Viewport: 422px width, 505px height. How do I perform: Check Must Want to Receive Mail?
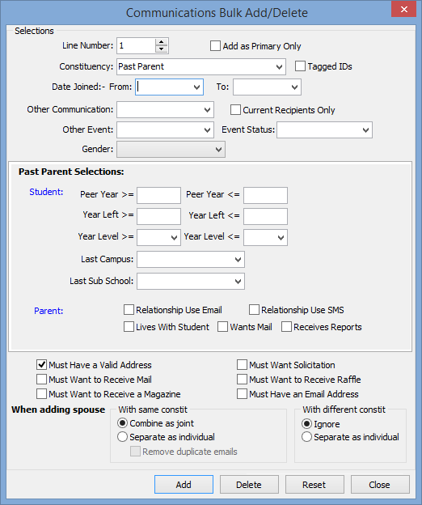[41, 380]
